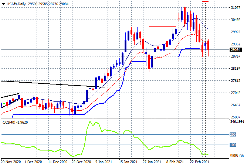This screenshot has height=166, width=244.
Task: Click the CCI 200 level label
Action: pos(233,135)
